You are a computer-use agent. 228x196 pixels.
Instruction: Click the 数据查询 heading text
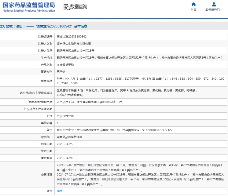click(79, 6)
